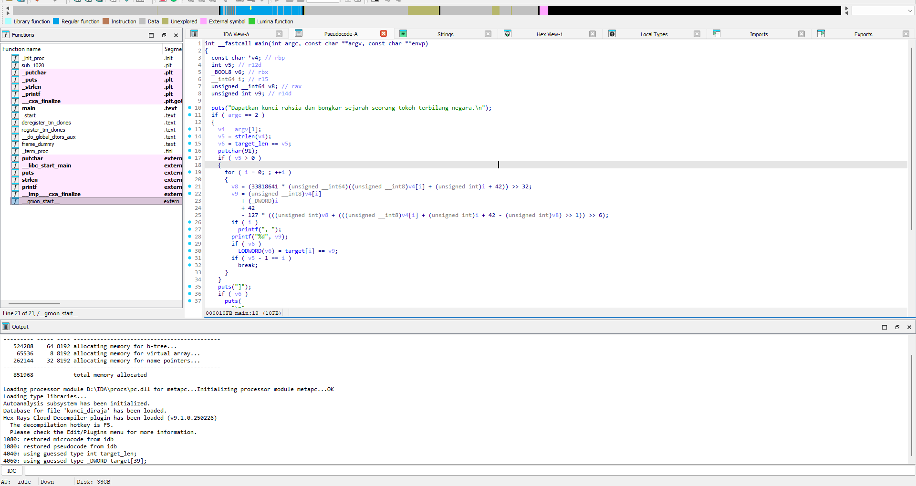Click the Lumina function legend swatch
The image size is (916, 486).
point(252,21)
